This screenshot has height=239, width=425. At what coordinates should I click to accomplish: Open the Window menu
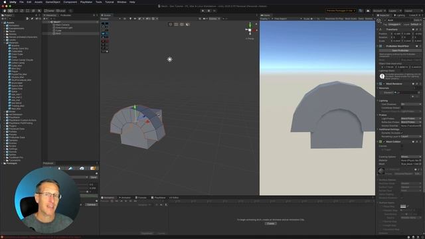(122, 2)
